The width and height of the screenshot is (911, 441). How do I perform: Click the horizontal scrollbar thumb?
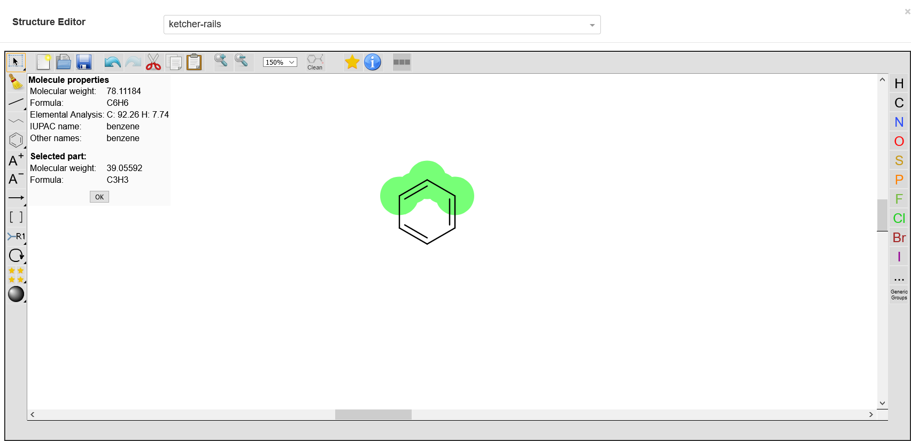tap(373, 414)
